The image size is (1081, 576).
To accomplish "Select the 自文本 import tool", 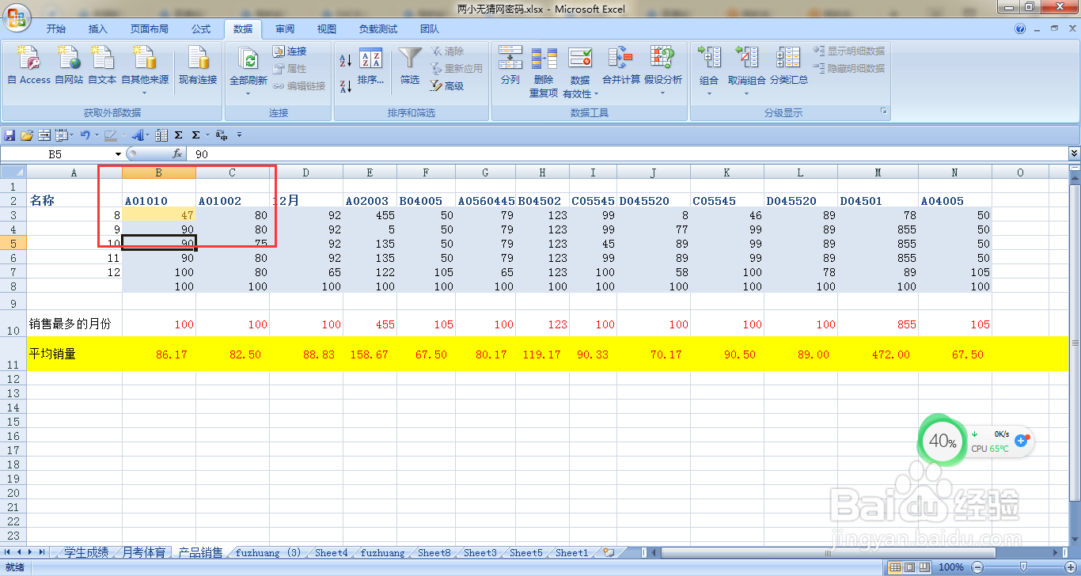I will [104, 63].
